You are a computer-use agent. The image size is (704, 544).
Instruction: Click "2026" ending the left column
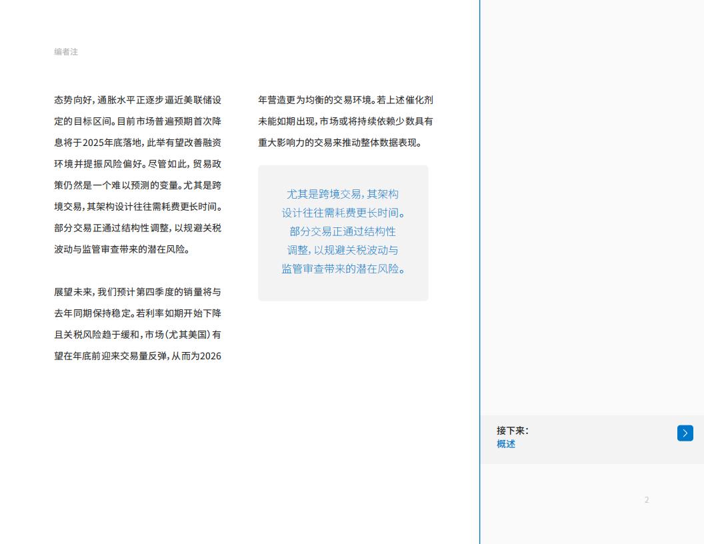coord(211,356)
